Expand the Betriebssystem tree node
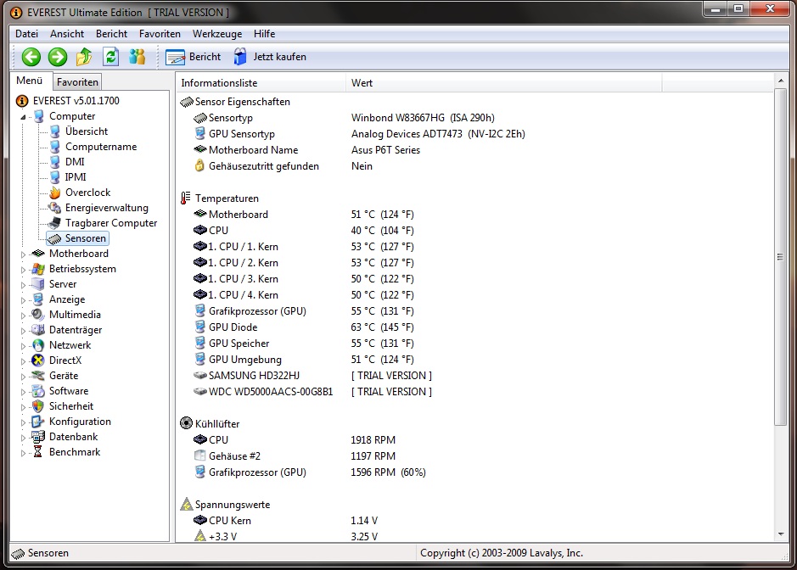 point(23,270)
